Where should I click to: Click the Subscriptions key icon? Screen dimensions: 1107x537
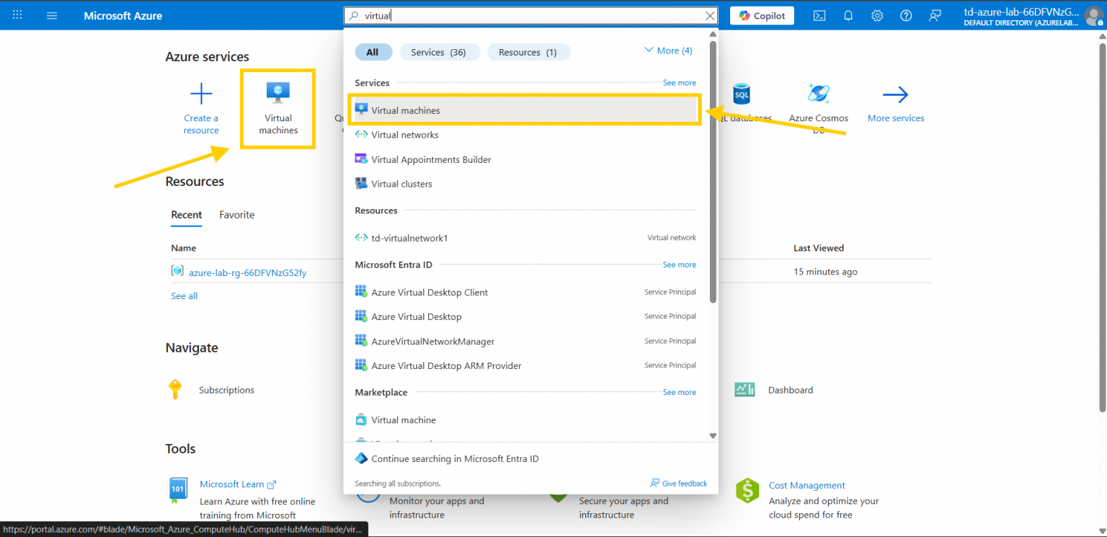point(175,389)
